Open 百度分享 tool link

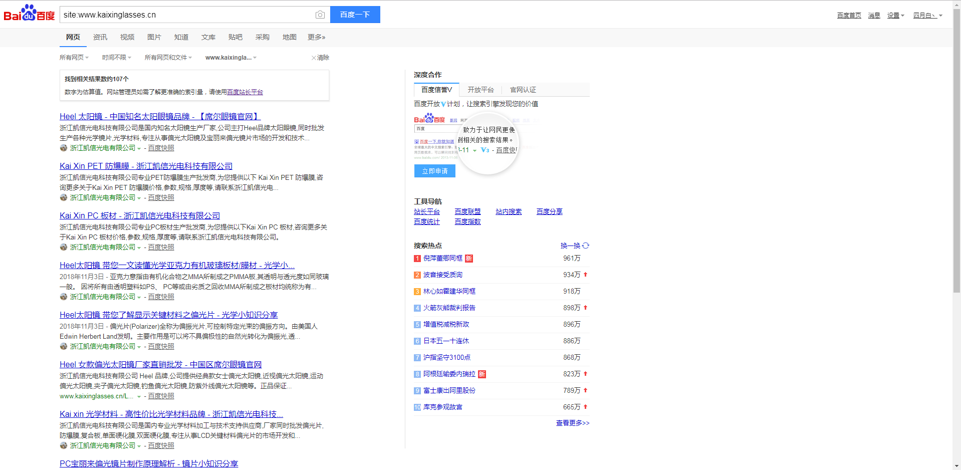tap(550, 211)
